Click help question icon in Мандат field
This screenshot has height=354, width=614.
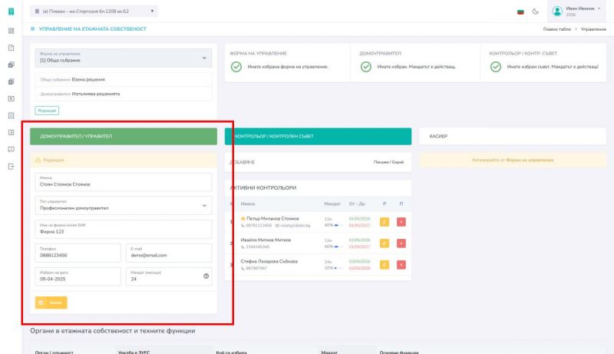[206, 276]
